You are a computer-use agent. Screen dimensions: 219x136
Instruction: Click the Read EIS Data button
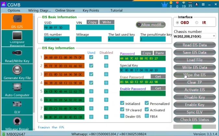194,45
